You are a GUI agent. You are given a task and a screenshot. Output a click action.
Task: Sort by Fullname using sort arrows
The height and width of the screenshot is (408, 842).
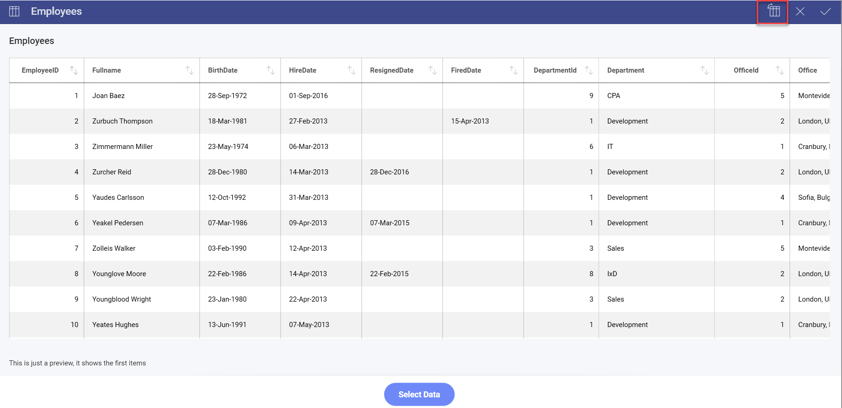(x=189, y=70)
